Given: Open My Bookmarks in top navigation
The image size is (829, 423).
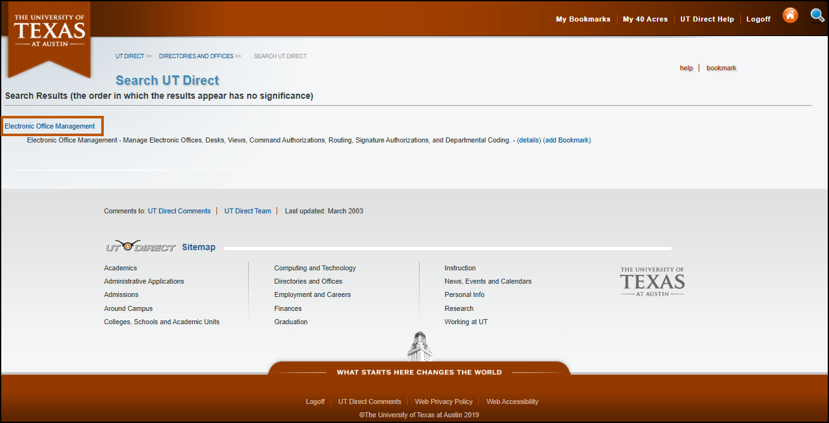Looking at the screenshot, I should tap(583, 19).
